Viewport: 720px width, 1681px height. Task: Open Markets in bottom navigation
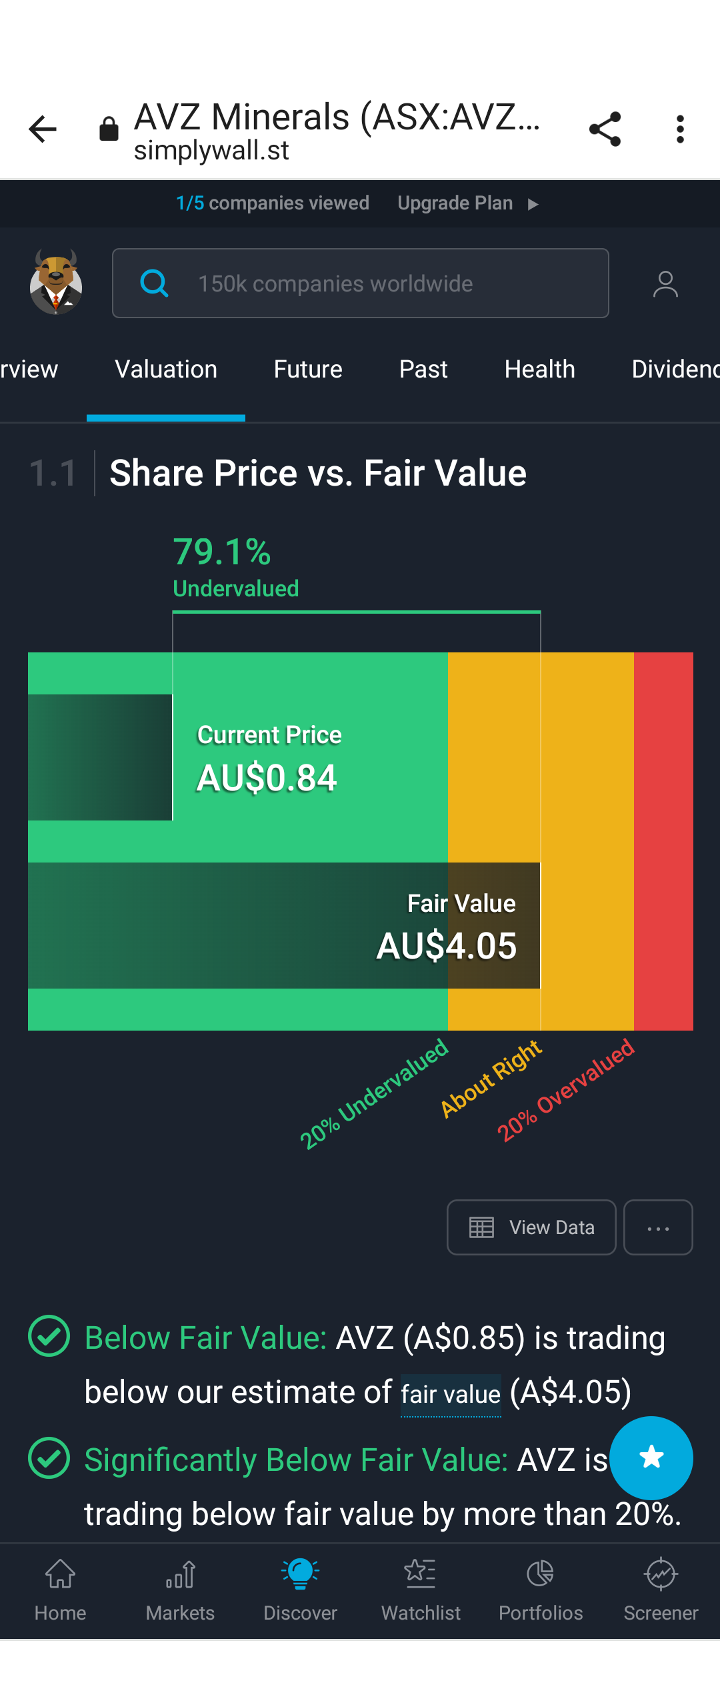(x=180, y=1591)
